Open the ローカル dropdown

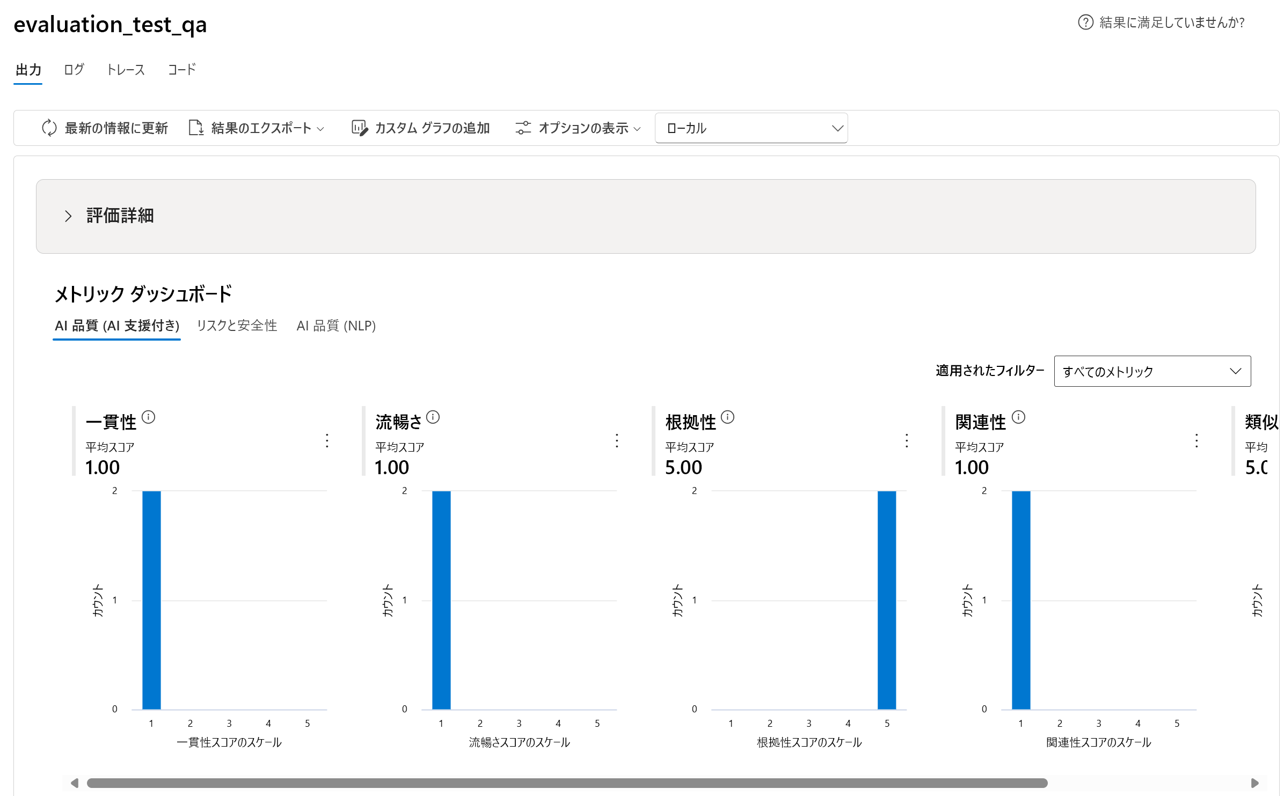pyautogui.click(x=750, y=128)
